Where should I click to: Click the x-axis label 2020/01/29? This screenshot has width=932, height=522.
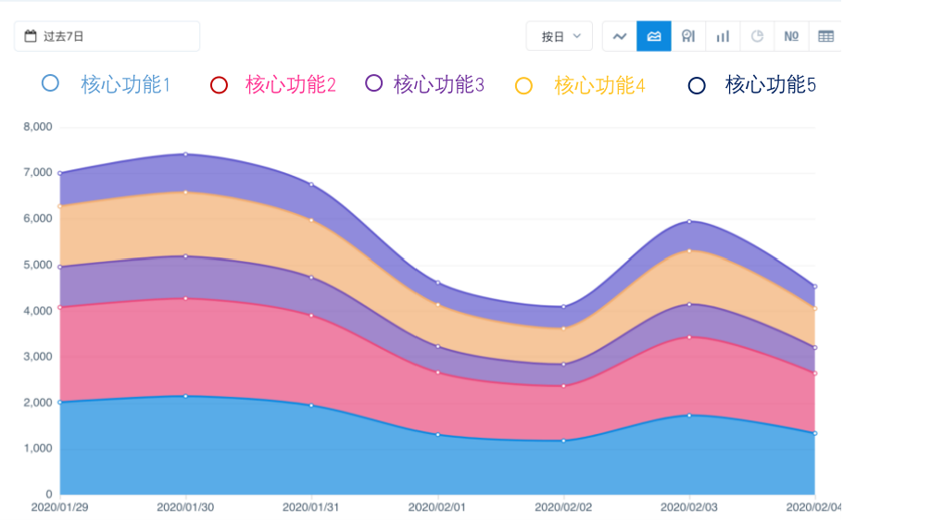click(59, 508)
